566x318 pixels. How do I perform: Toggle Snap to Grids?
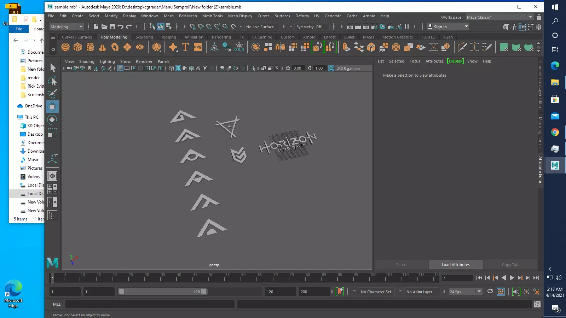[x=193, y=26]
